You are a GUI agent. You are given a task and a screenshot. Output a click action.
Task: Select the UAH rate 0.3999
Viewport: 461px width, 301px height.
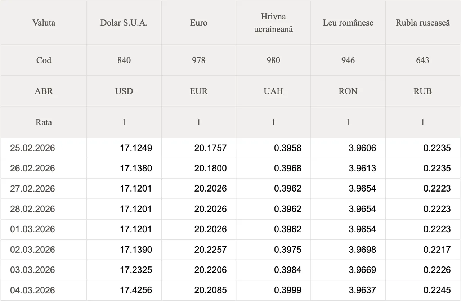(287, 290)
